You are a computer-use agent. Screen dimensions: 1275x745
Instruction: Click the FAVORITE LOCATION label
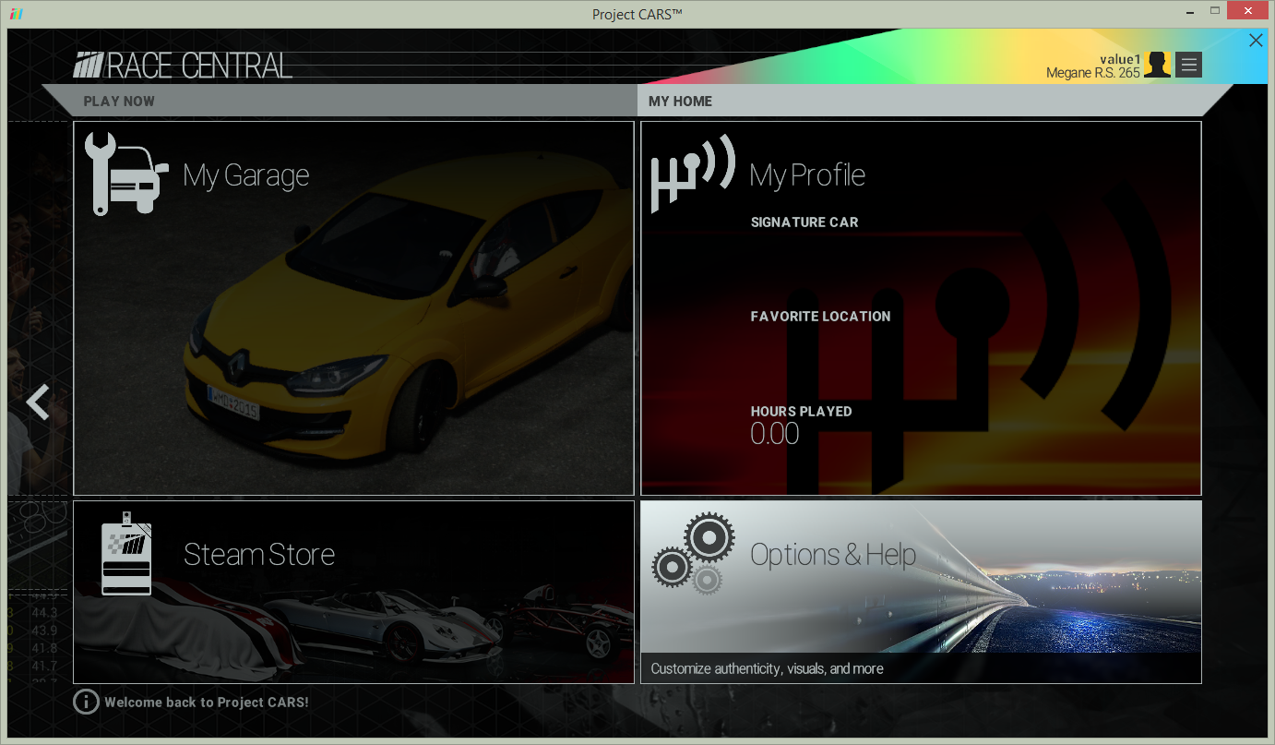point(821,316)
